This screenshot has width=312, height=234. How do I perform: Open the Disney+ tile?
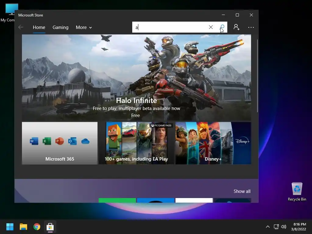tap(213, 143)
